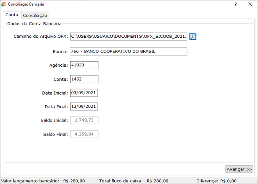The width and height of the screenshot is (258, 184).
Task: Click the question mark help button
Action: pos(235,4)
